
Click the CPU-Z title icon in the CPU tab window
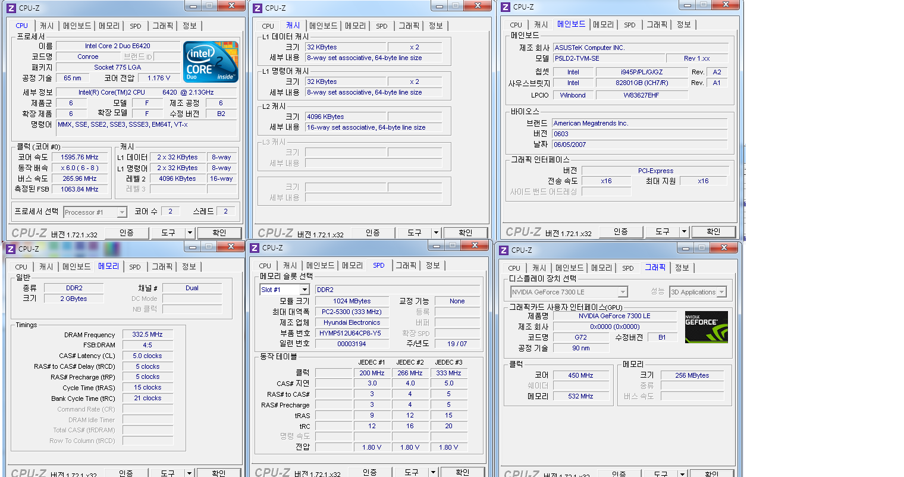click(x=11, y=8)
